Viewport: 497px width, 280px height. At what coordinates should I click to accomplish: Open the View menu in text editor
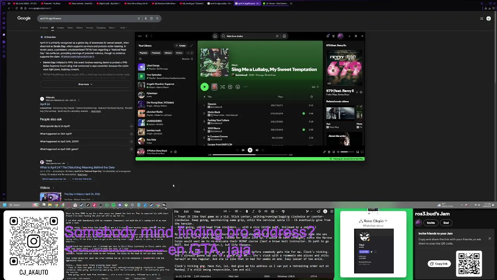click(x=197, y=212)
